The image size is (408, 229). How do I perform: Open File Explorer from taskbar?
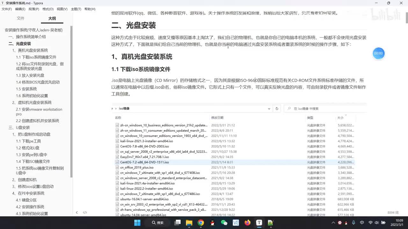(189, 223)
